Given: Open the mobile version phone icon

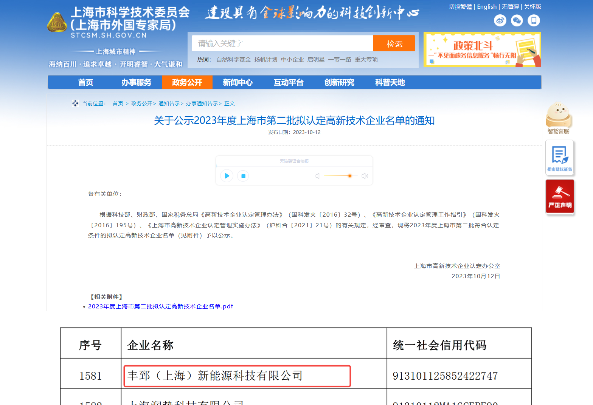Looking at the screenshot, I should (x=534, y=20).
